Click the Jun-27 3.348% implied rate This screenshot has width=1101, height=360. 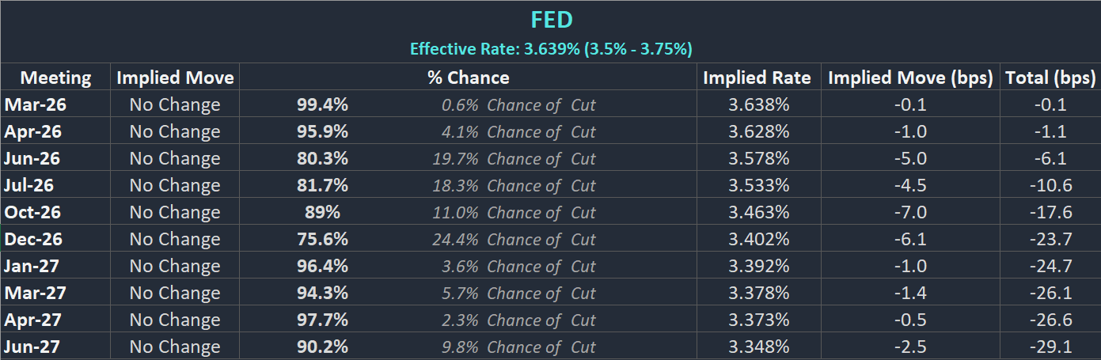point(758,347)
